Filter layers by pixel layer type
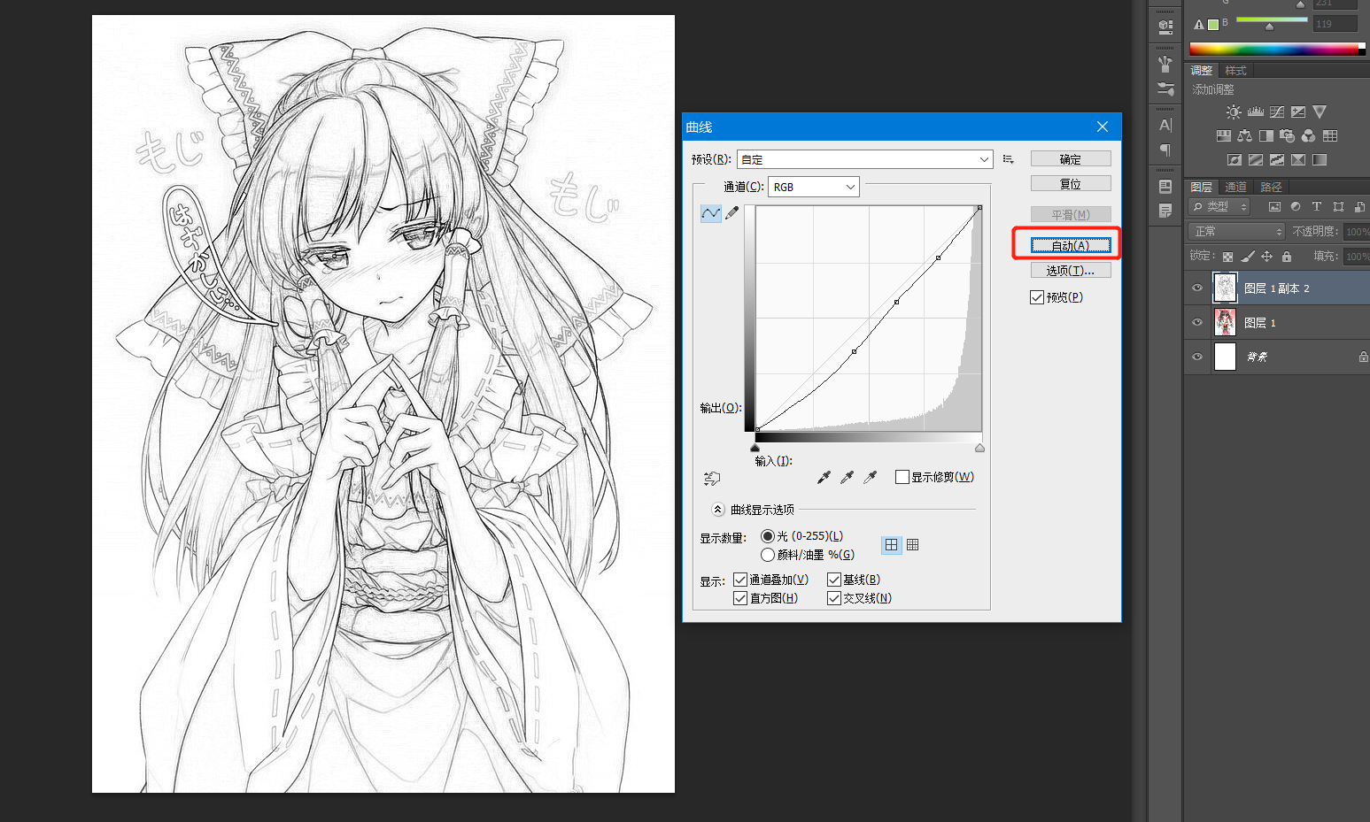 click(x=1274, y=206)
